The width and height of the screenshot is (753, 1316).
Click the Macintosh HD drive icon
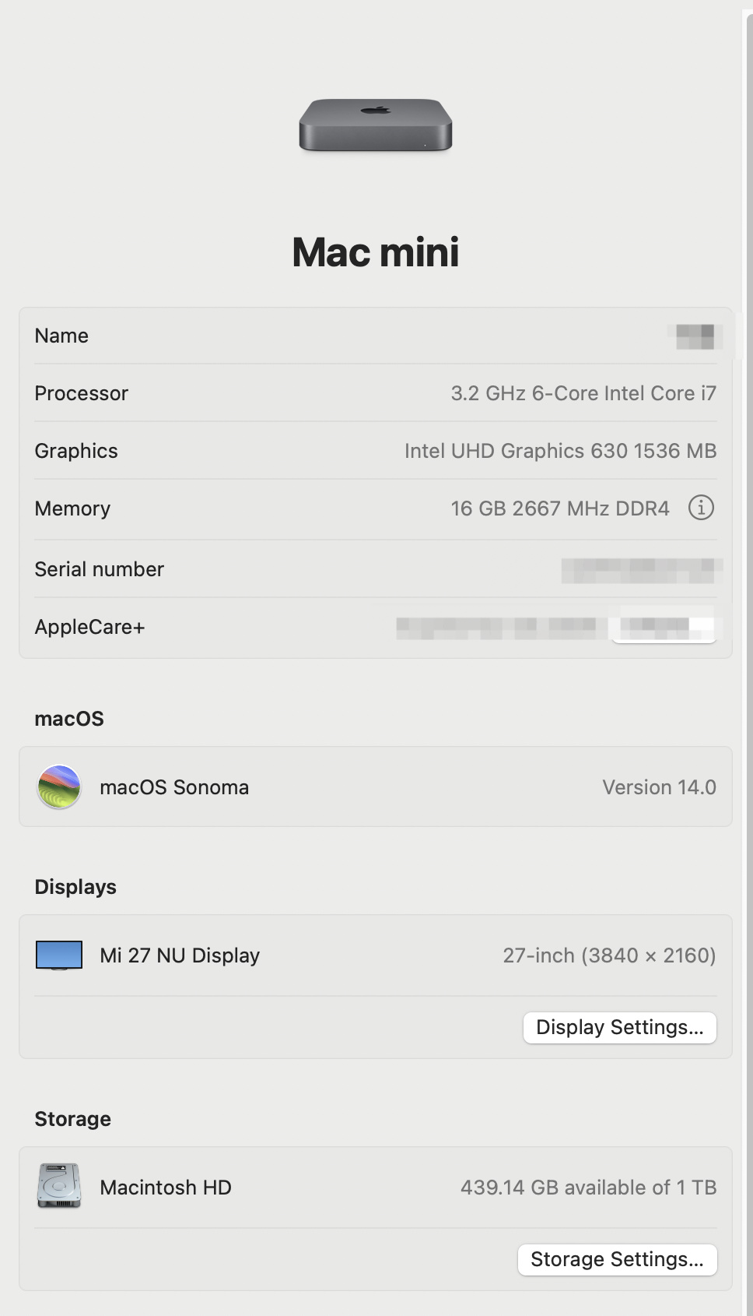coord(59,1186)
